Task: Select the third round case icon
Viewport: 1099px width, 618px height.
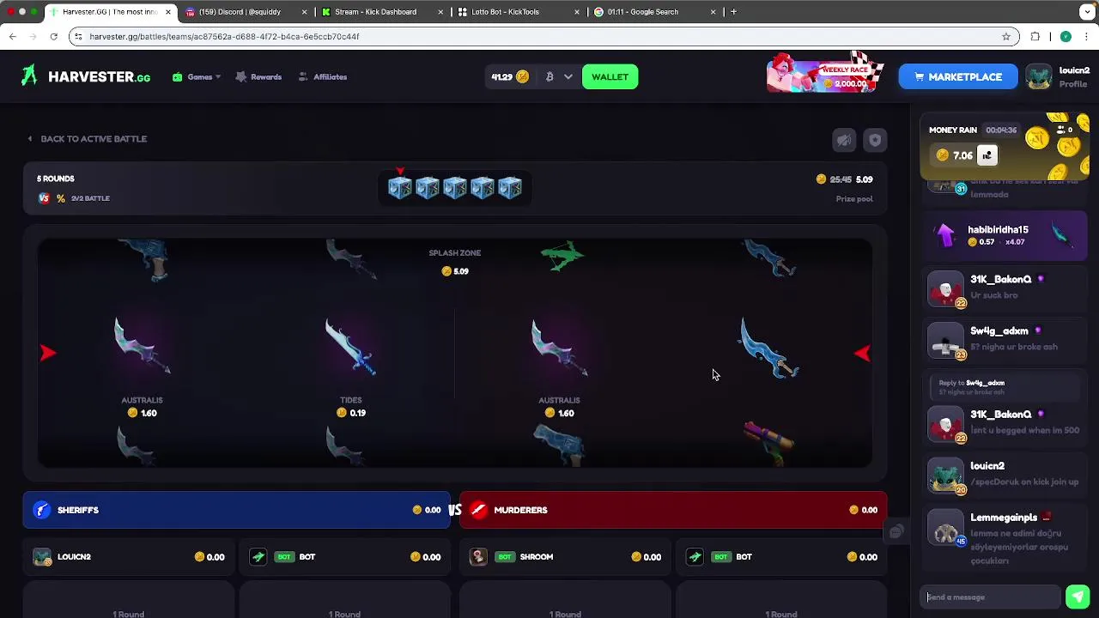Action: coord(455,188)
